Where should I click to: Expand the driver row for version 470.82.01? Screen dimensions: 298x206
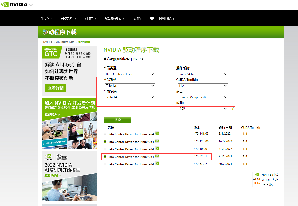[105, 156]
